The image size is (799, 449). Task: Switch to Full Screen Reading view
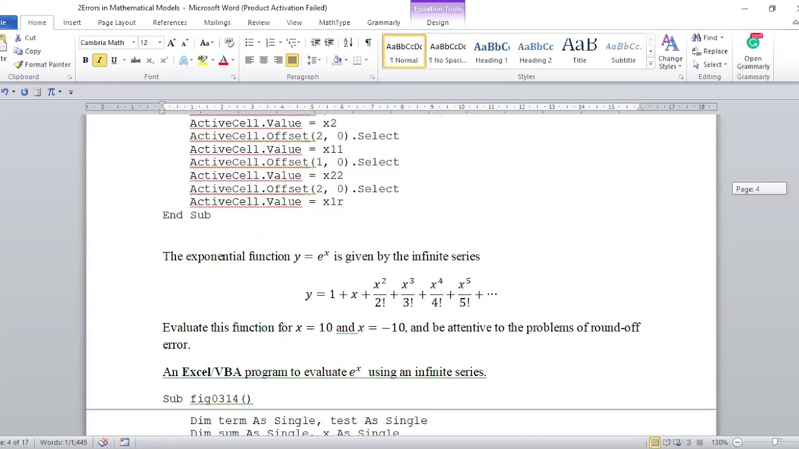click(x=667, y=442)
